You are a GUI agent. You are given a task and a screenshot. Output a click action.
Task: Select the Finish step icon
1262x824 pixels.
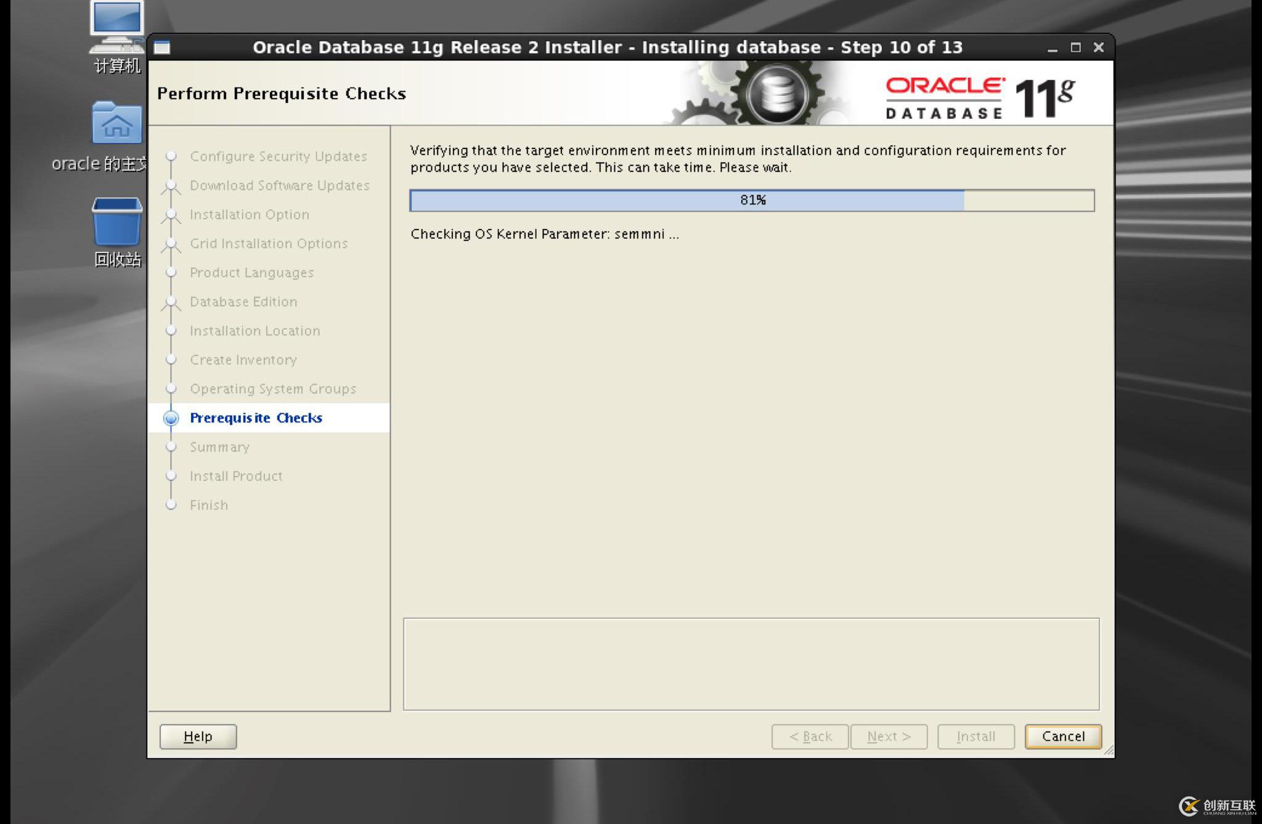(x=171, y=505)
